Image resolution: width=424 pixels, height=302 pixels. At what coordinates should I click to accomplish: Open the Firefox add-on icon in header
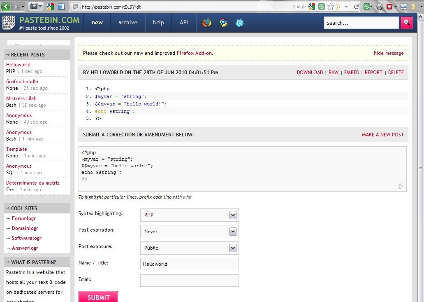tap(206, 23)
